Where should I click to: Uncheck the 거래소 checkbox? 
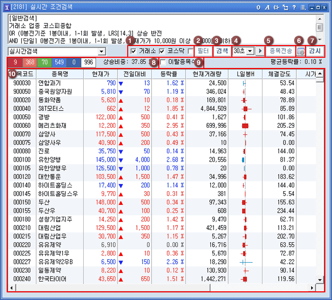[x=134, y=51]
